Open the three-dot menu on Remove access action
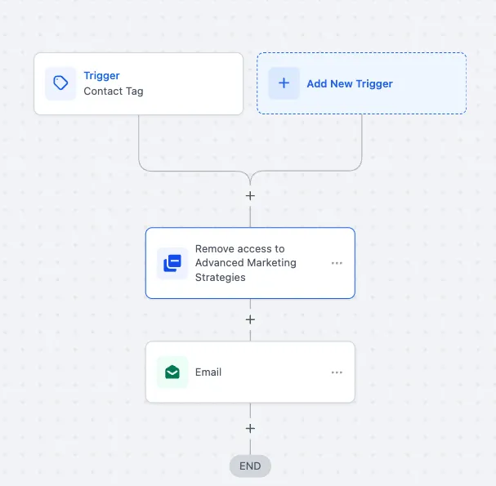Screen dimensions: 496x486 point(337,263)
